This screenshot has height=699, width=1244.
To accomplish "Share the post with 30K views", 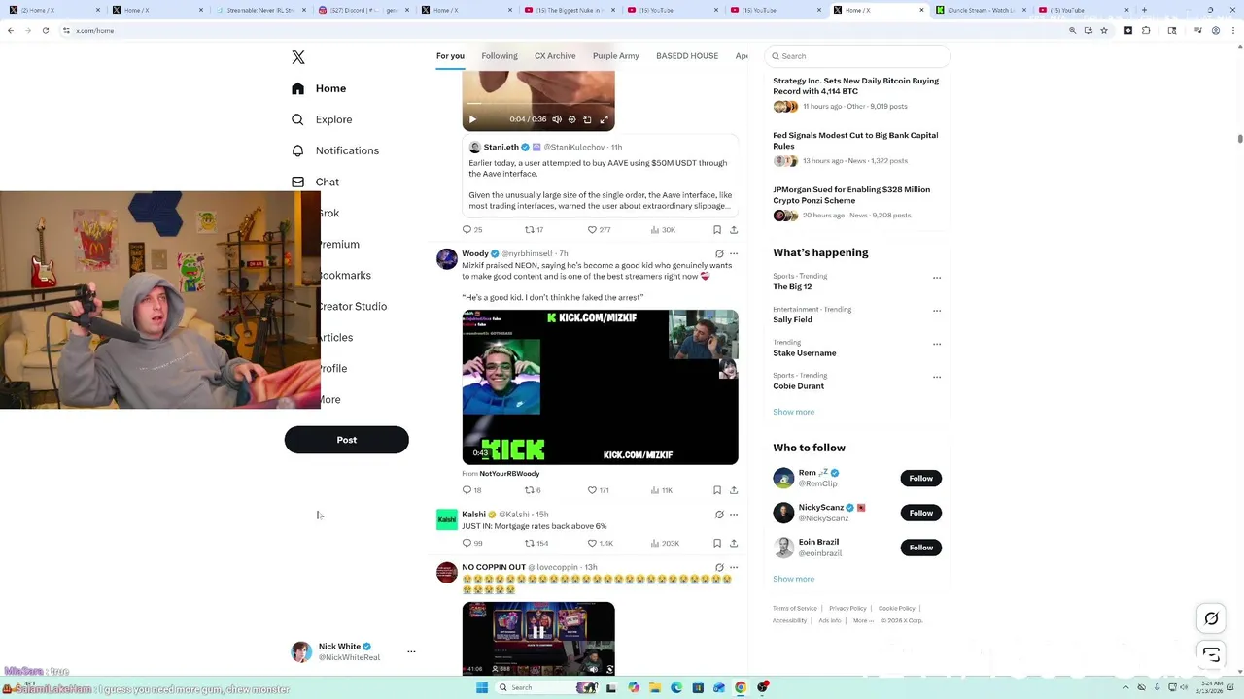I will click(734, 230).
